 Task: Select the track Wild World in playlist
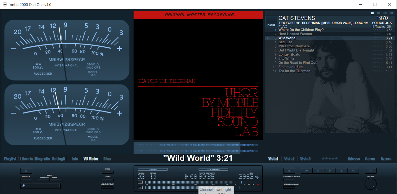329,38
